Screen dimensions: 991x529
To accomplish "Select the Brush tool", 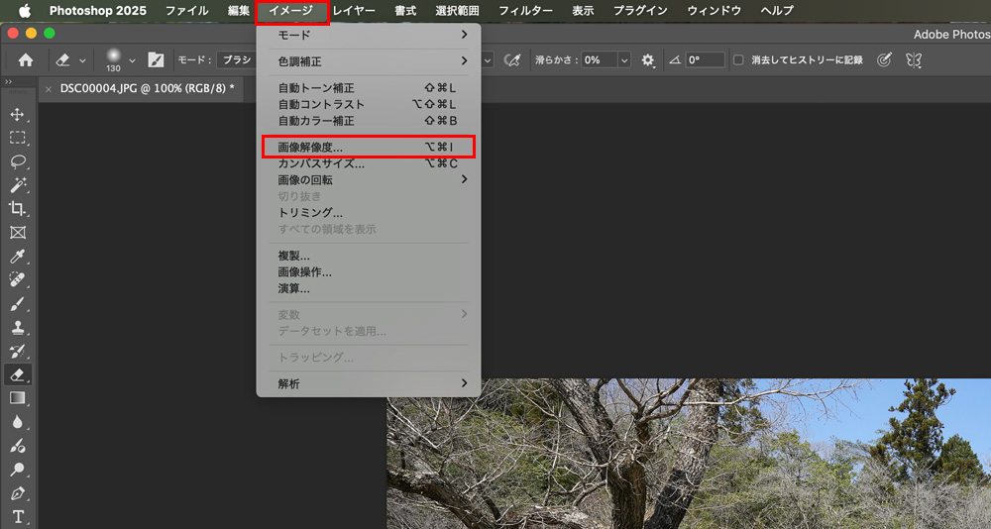I will point(18,304).
